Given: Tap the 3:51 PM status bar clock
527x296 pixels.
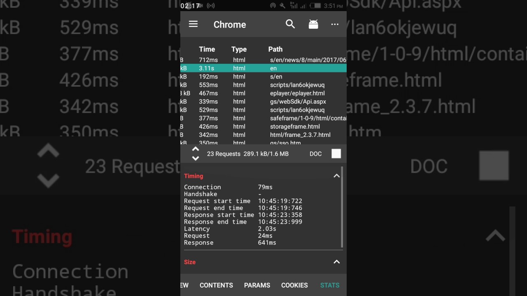Looking at the screenshot, I should click(x=333, y=6).
